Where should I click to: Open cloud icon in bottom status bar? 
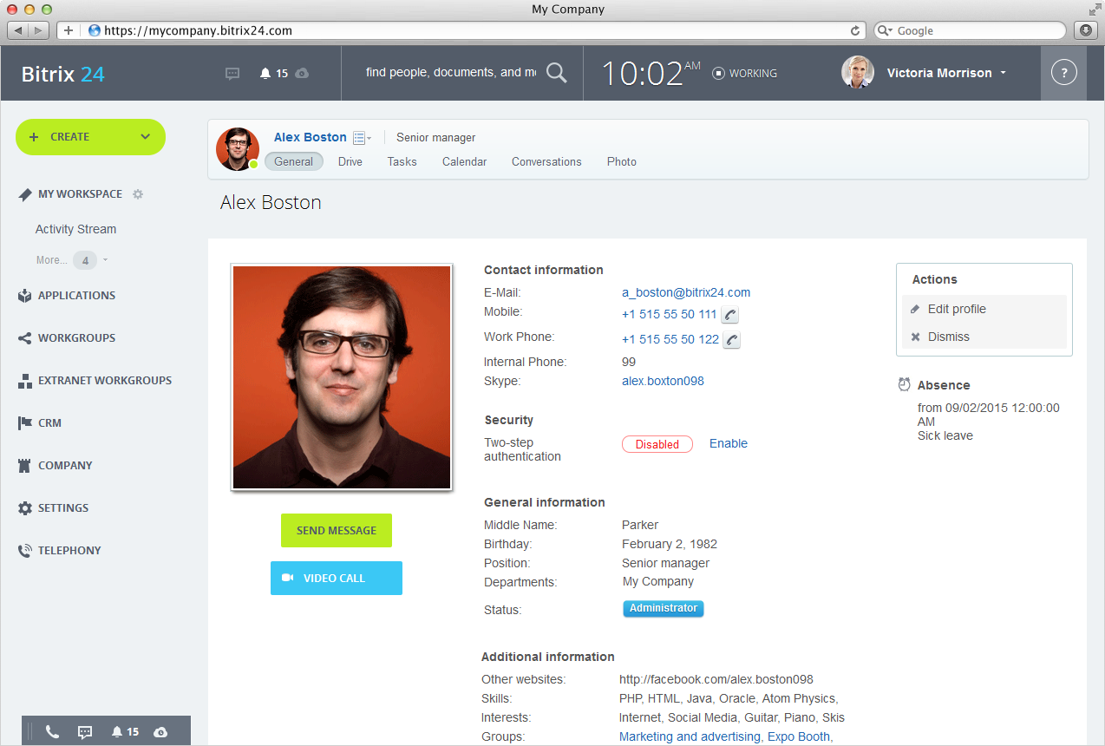pyautogui.click(x=160, y=732)
